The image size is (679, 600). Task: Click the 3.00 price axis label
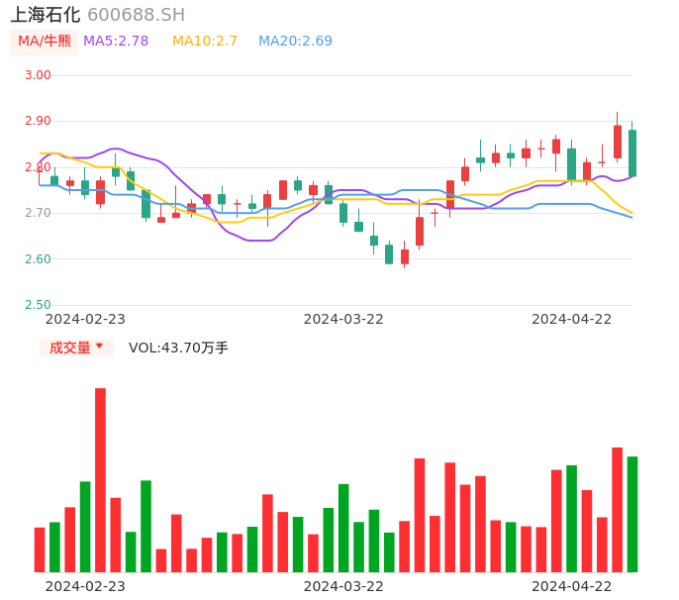pyautogui.click(x=38, y=75)
